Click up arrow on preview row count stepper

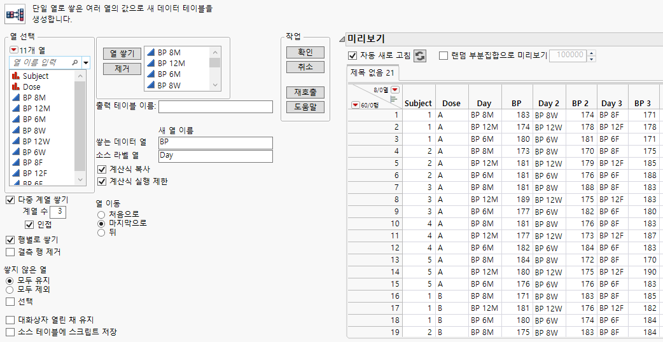[592, 53]
